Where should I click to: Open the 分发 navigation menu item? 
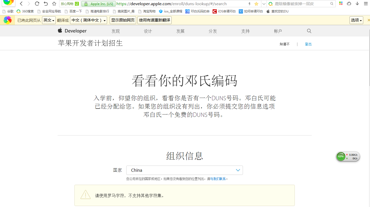point(213,31)
